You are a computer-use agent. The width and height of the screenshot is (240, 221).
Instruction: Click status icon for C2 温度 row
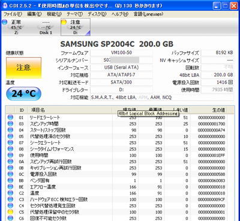point(10,193)
